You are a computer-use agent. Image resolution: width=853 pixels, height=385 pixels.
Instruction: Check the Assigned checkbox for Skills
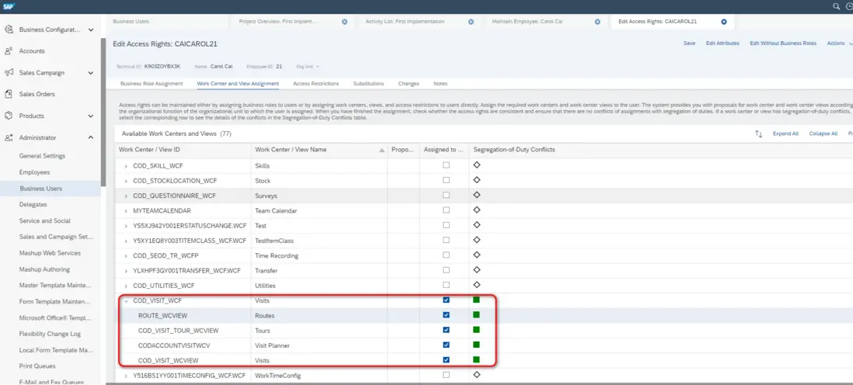pyautogui.click(x=446, y=166)
